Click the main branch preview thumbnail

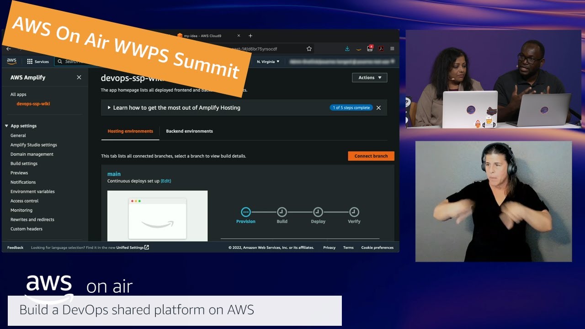(x=157, y=216)
